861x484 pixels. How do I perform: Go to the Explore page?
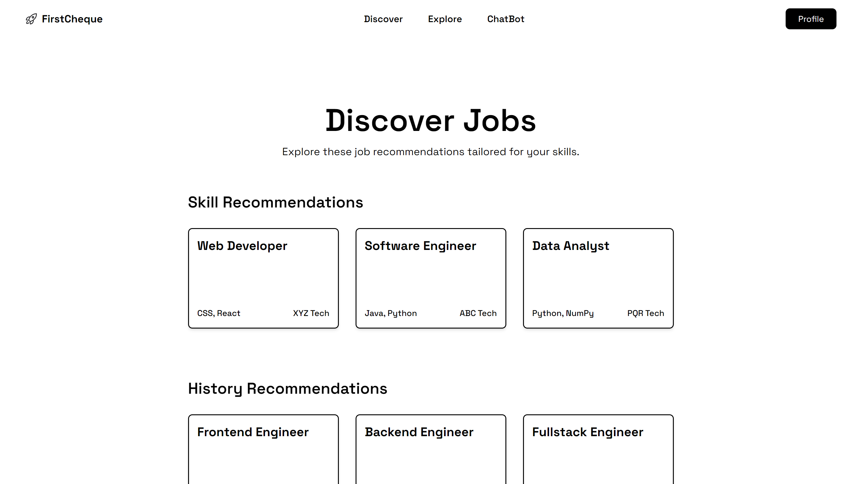coord(445,19)
